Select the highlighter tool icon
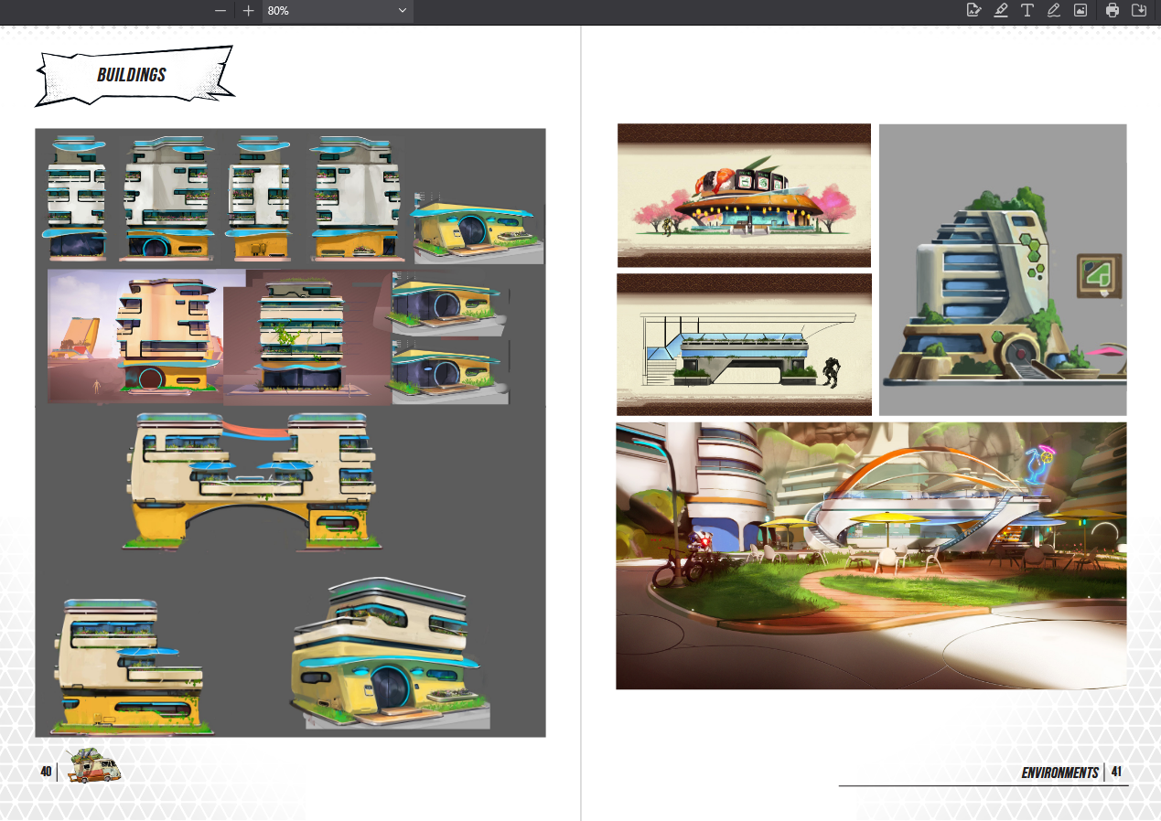This screenshot has width=1161, height=821. (1000, 11)
